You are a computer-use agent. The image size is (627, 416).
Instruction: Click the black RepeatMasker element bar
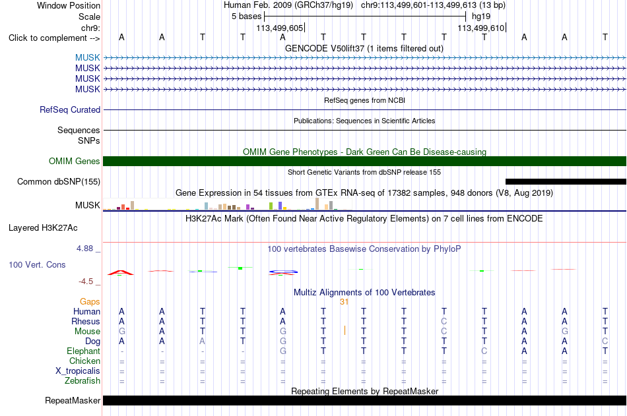[x=364, y=400]
